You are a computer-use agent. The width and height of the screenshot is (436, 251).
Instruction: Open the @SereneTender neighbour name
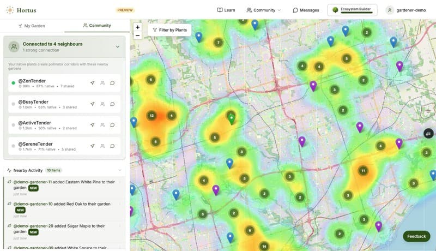(x=35, y=144)
